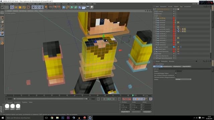Click Render to Picture Viewer icon
Viewport: 214px width, 120px height.
[55, 7]
